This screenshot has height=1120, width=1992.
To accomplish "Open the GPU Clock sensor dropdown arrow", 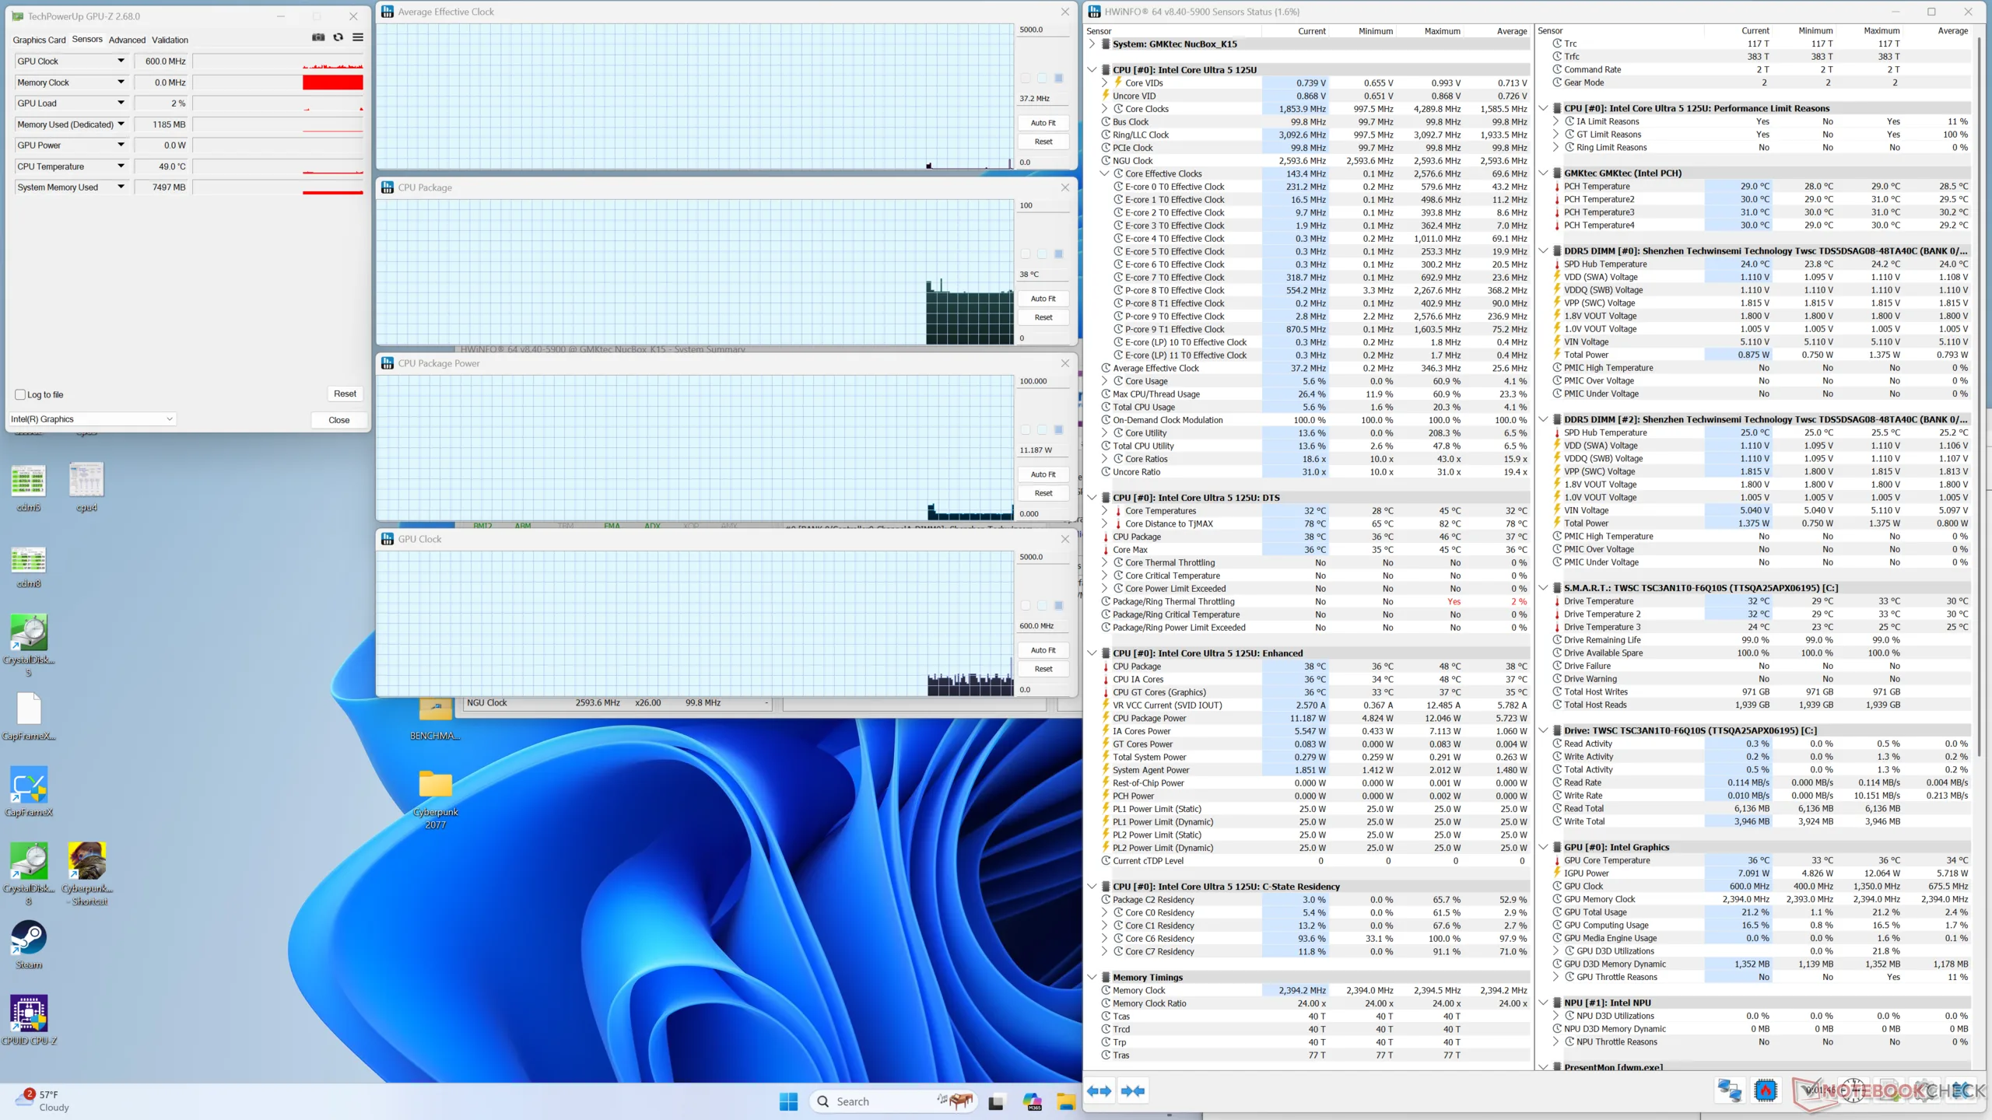I will pos(121,61).
